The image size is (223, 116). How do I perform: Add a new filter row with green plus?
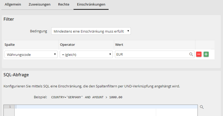(x=206, y=54)
